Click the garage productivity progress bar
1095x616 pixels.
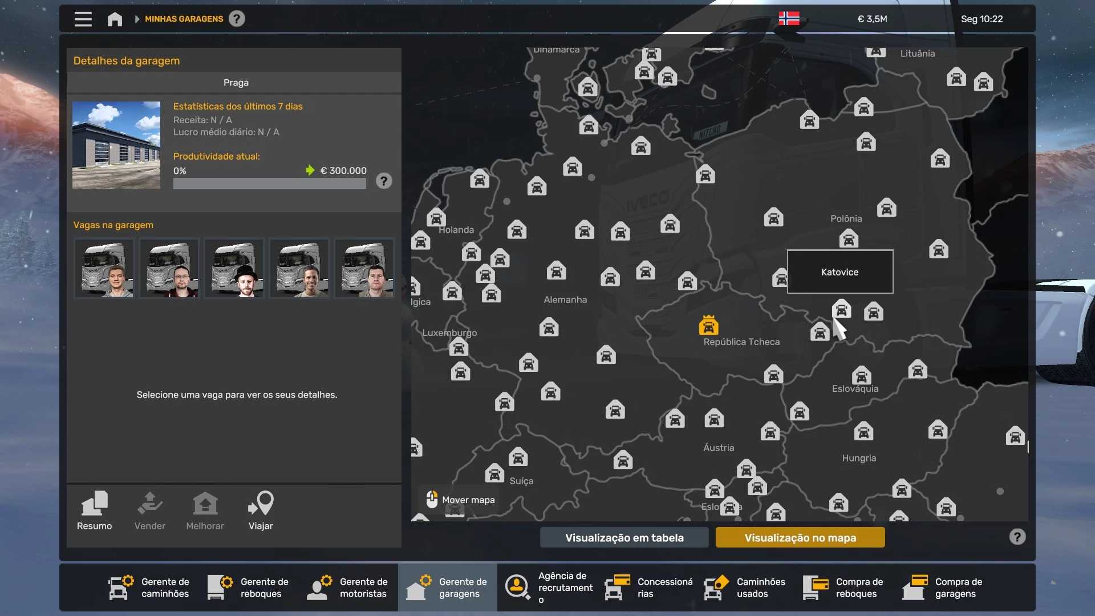point(269,184)
